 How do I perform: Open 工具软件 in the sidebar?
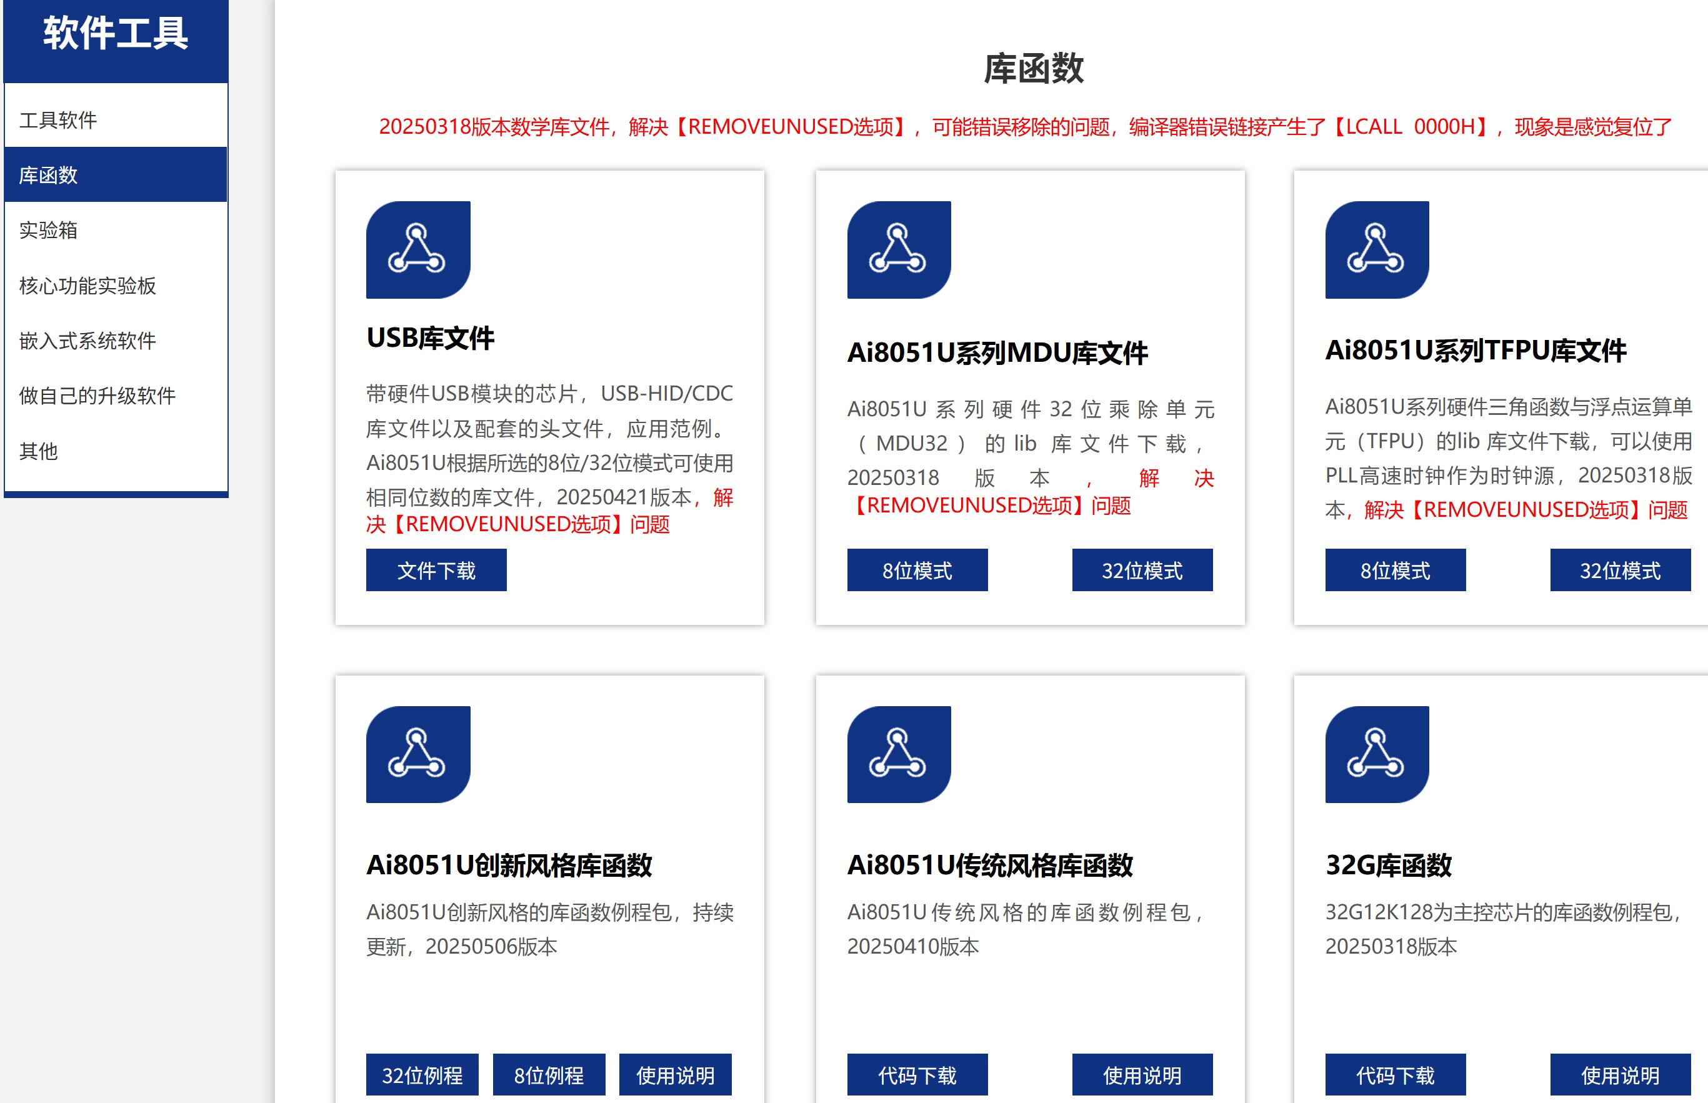(x=116, y=119)
